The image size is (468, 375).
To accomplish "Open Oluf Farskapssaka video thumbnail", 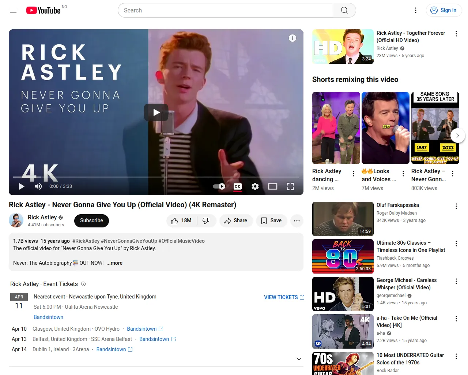I will coord(343,219).
